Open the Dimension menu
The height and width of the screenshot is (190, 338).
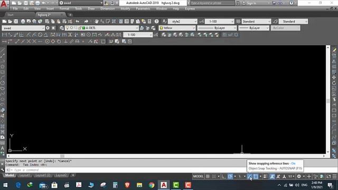click(x=108, y=9)
